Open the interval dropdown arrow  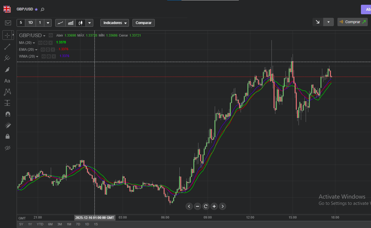48,23
